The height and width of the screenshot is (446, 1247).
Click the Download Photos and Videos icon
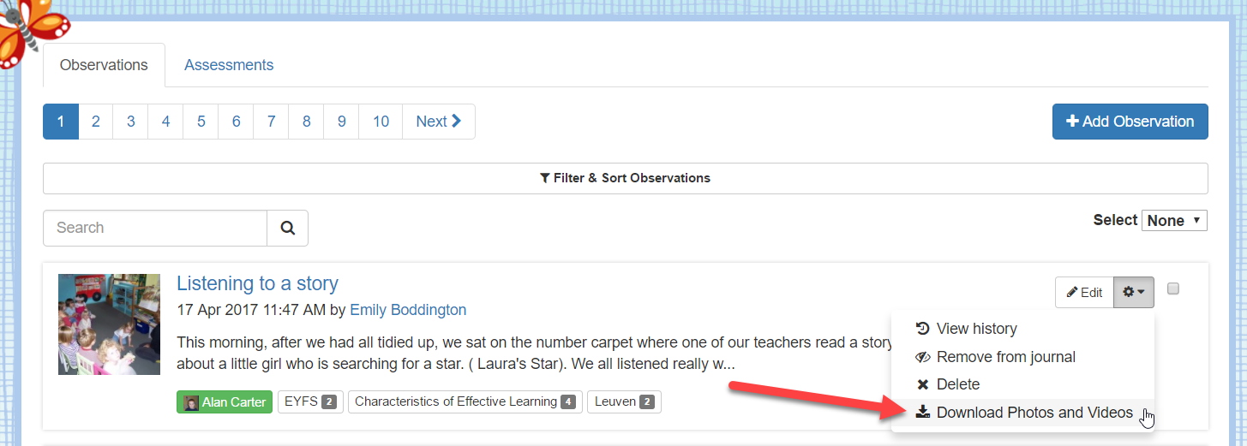(x=923, y=413)
